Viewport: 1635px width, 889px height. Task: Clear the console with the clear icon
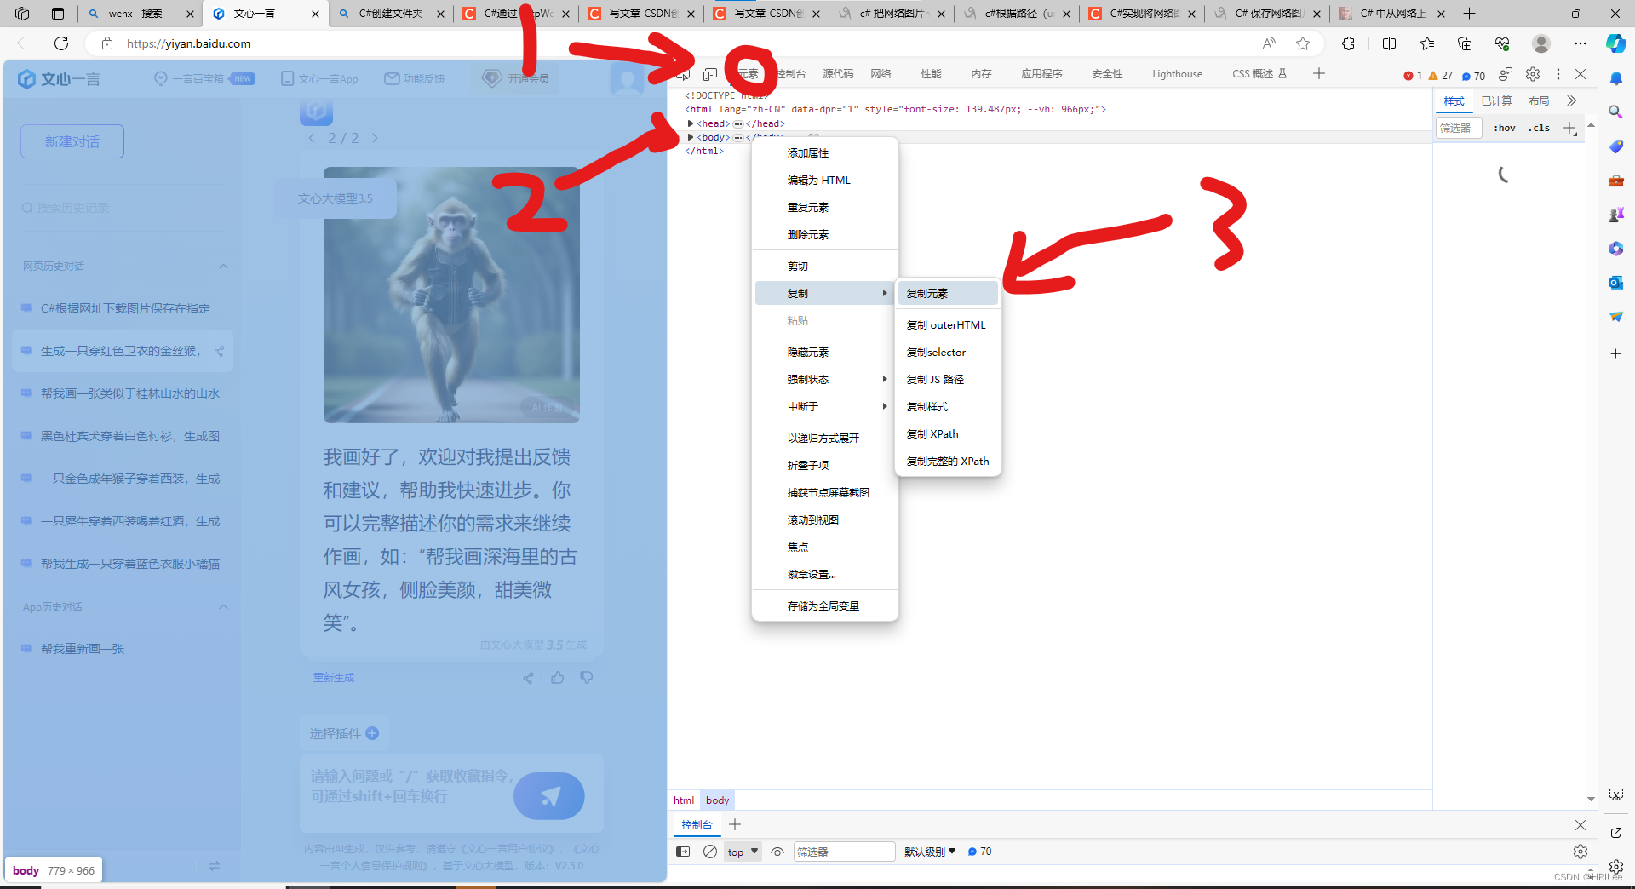click(710, 852)
